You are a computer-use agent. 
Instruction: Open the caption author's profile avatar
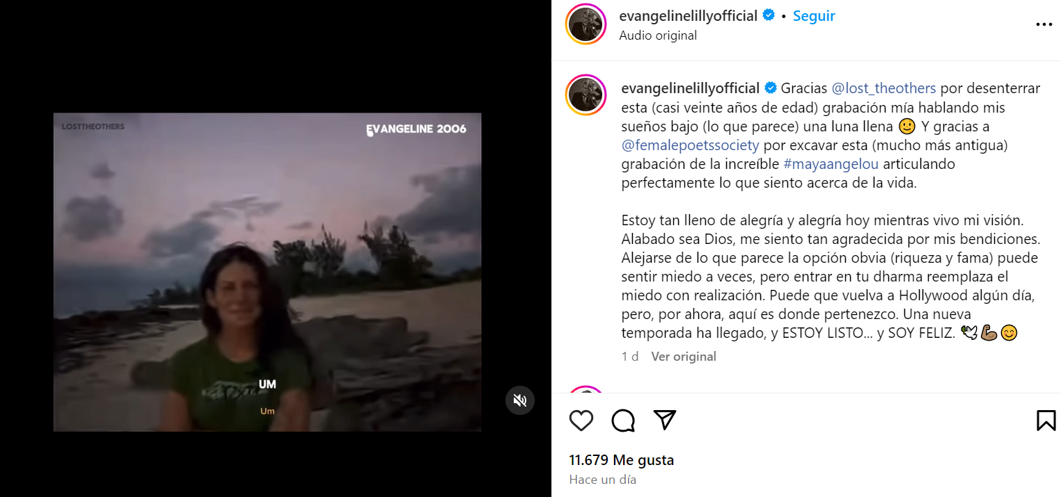(585, 95)
